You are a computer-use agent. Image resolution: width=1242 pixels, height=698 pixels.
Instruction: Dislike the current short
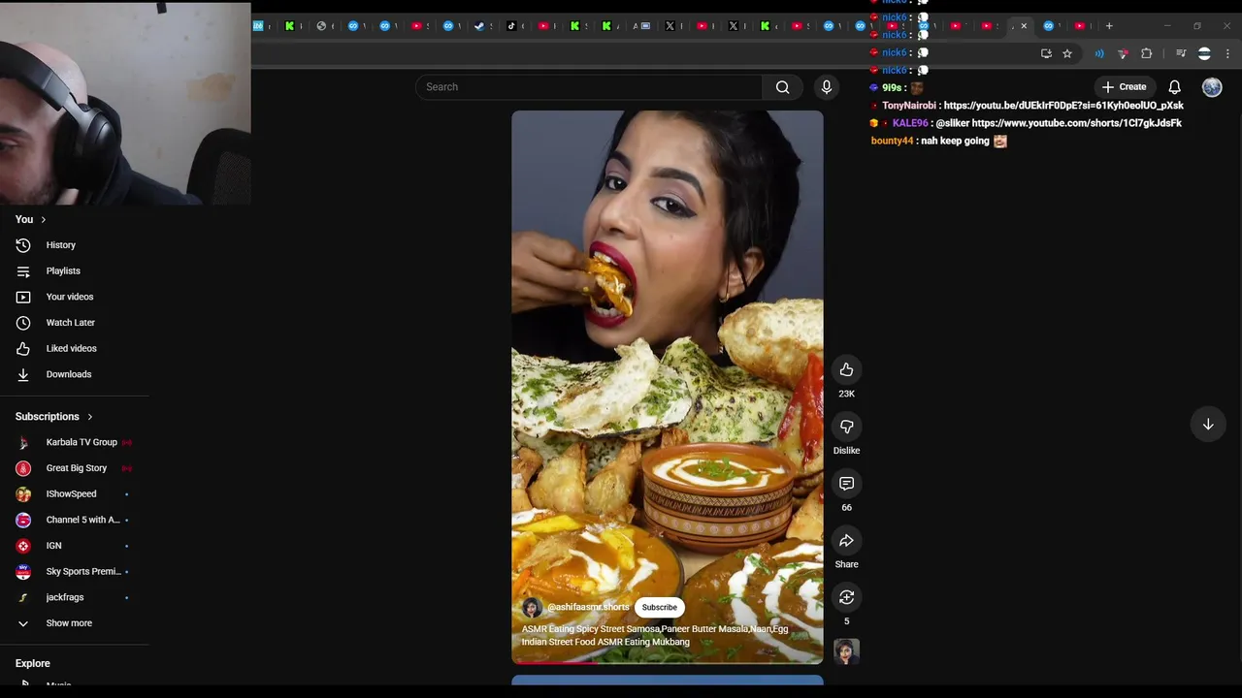pos(846,427)
